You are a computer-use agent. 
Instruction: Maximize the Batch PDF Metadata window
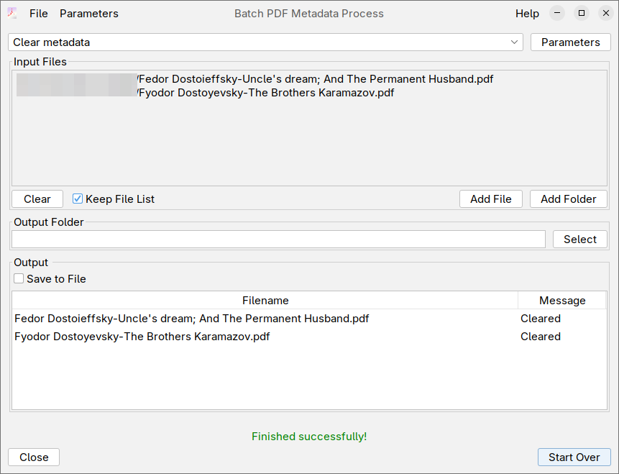click(582, 13)
